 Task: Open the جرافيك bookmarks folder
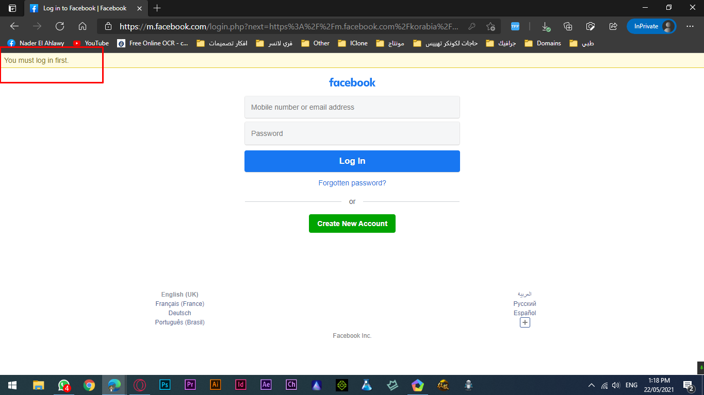(501, 43)
